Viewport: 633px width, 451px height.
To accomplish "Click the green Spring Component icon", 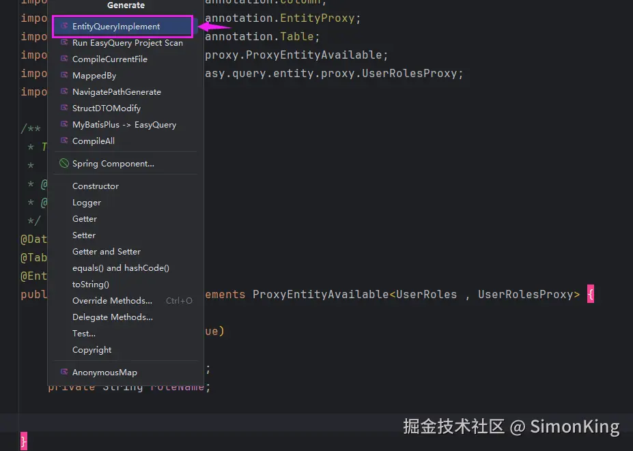I will pyautogui.click(x=64, y=163).
